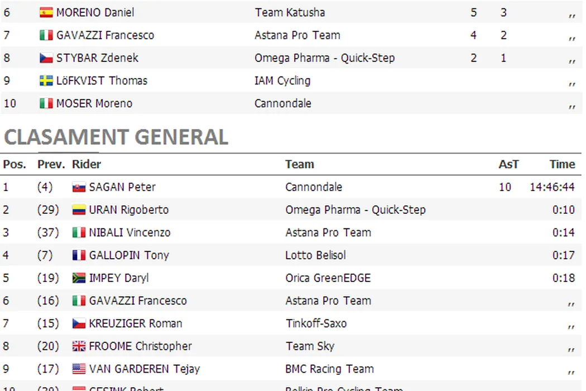Click the Time column header
The width and height of the screenshot is (586, 391).
[562, 164]
